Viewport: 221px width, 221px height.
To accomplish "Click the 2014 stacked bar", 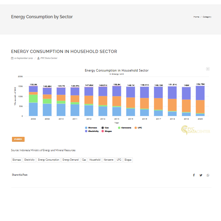I will point(117,101).
